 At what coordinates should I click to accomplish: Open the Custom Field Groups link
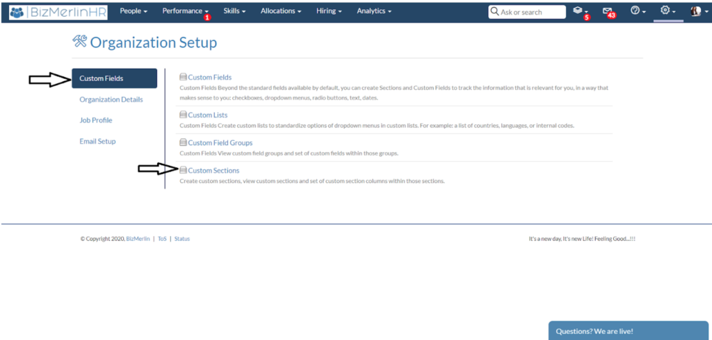[220, 143]
